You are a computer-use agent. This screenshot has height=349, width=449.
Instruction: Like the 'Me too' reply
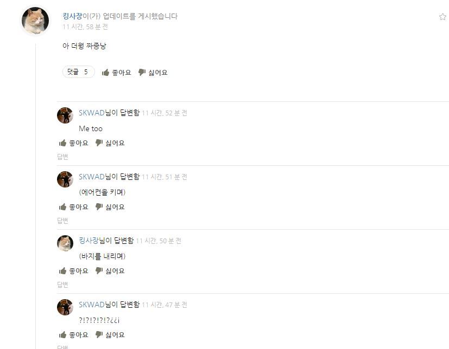pyautogui.click(x=74, y=143)
